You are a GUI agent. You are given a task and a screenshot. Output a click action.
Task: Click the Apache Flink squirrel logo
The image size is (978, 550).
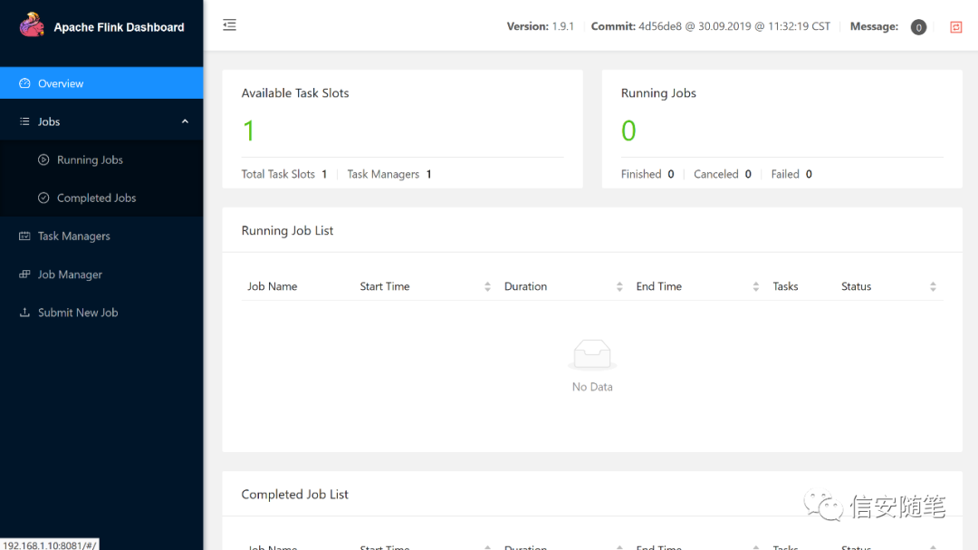32,25
